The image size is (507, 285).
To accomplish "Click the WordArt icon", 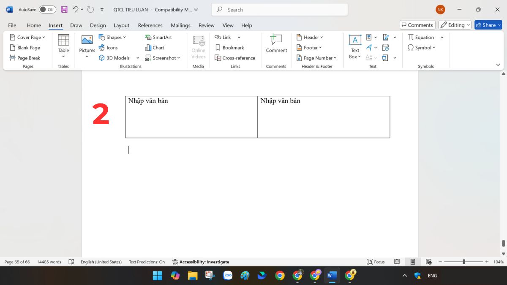I will coord(369,48).
